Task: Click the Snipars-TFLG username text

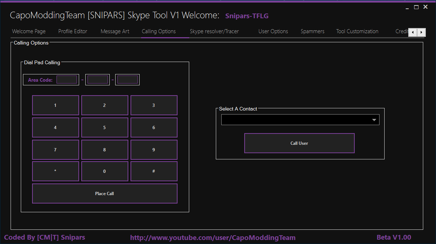Action: [247, 16]
